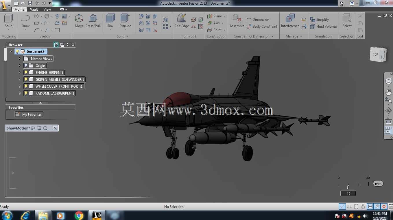The image size is (393, 220).
Task: Toggle visibility bulb for GRIPEN_MISSILE_SIDEWINDER:1
Action: 26,79
